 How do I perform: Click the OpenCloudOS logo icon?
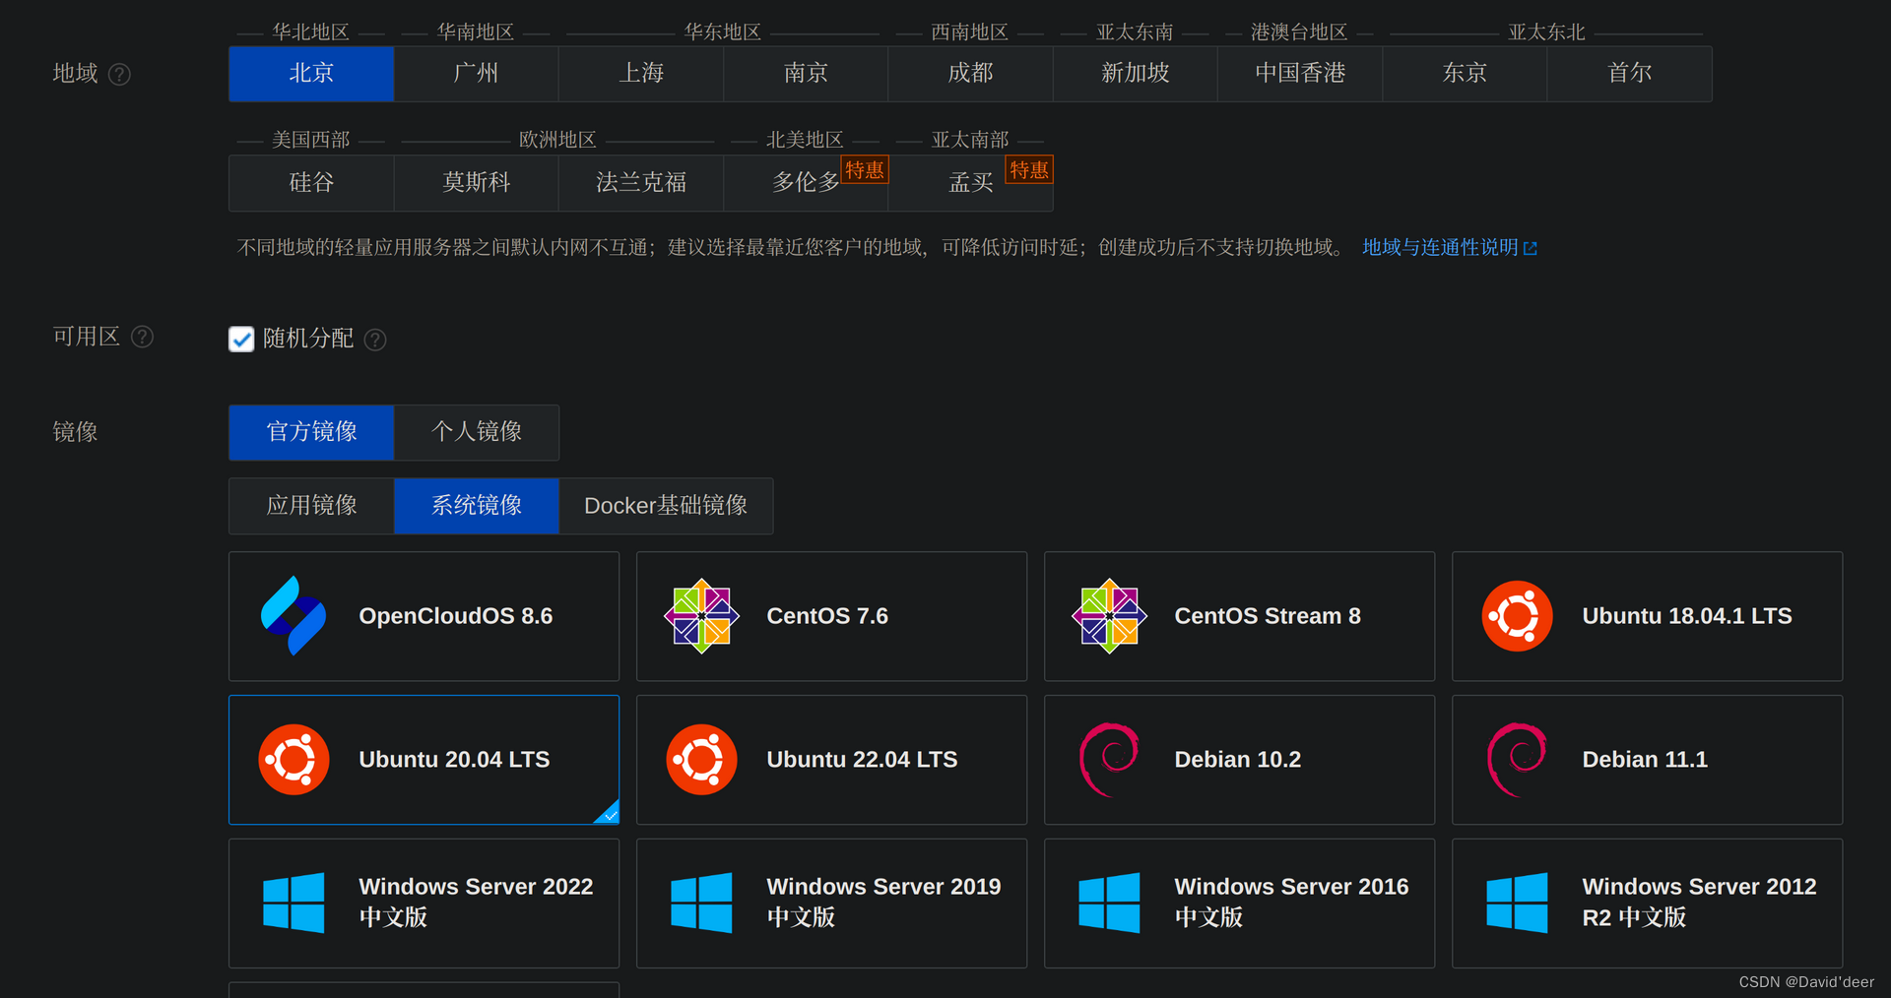tap(293, 616)
